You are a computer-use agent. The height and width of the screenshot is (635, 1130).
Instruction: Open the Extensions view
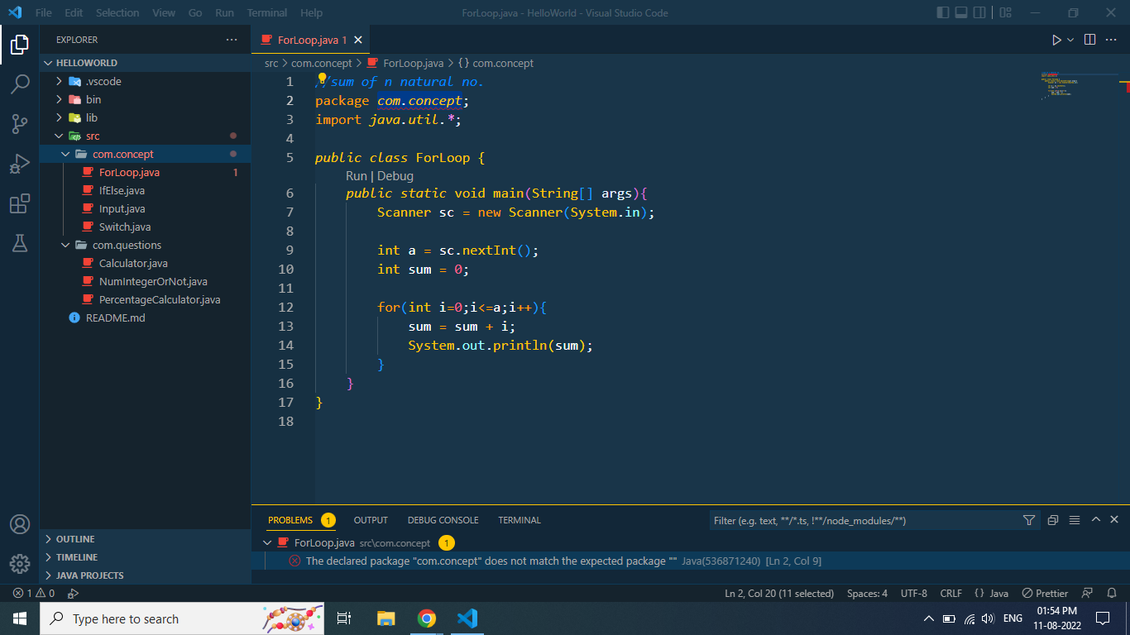click(x=20, y=203)
